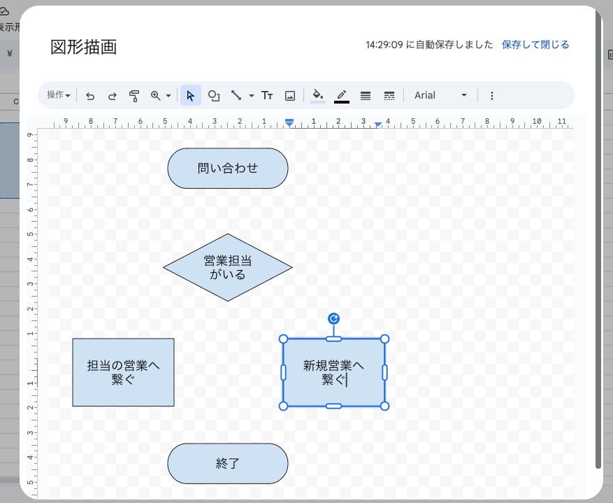
Task: Insert a text box with the Tt icon
Action: click(x=267, y=95)
